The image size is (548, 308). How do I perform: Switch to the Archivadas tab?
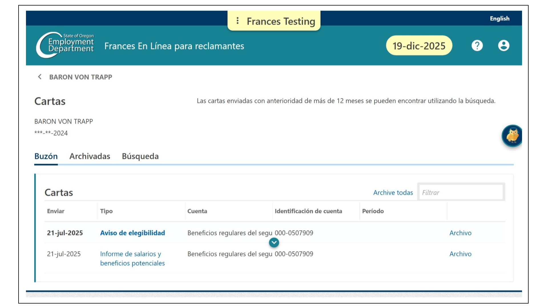[90, 156]
